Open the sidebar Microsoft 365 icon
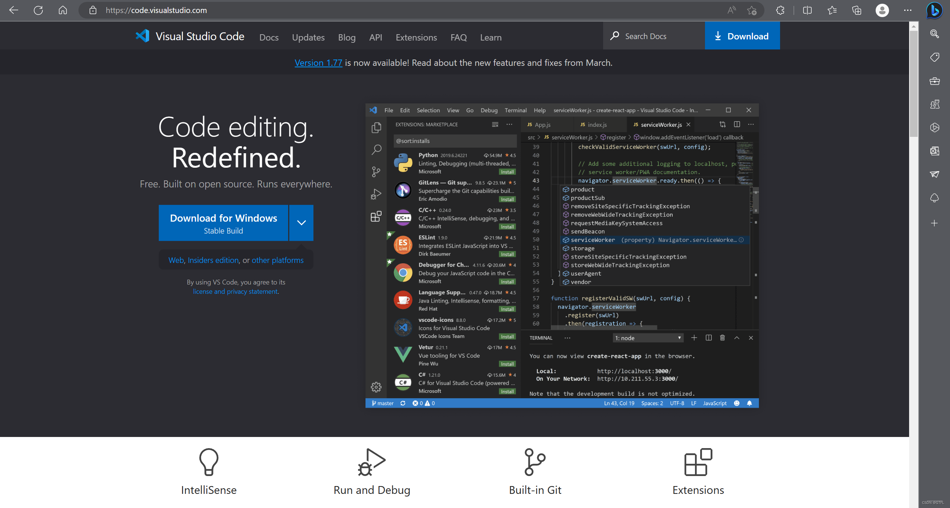The height and width of the screenshot is (508, 950). [x=934, y=128]
